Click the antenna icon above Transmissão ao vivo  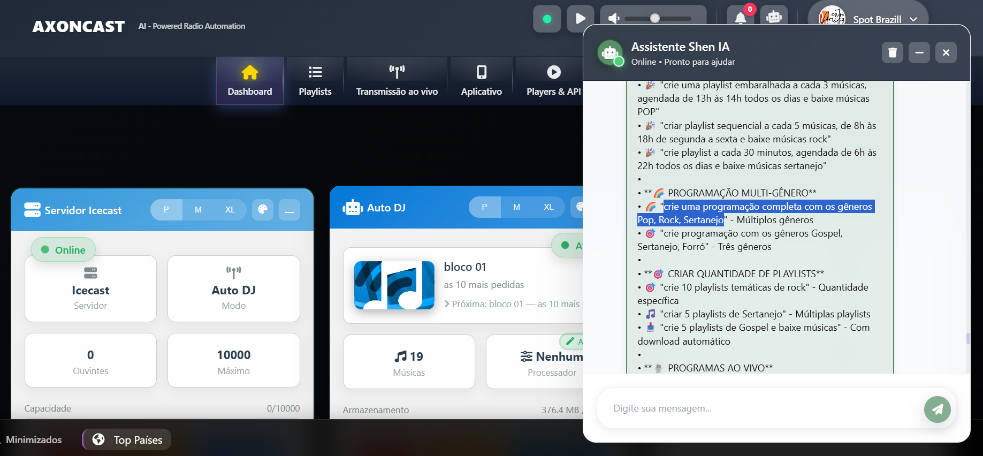click(x=397, y=71)
